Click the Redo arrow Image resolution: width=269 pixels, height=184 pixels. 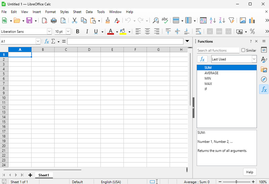click(x=141, y=21)
